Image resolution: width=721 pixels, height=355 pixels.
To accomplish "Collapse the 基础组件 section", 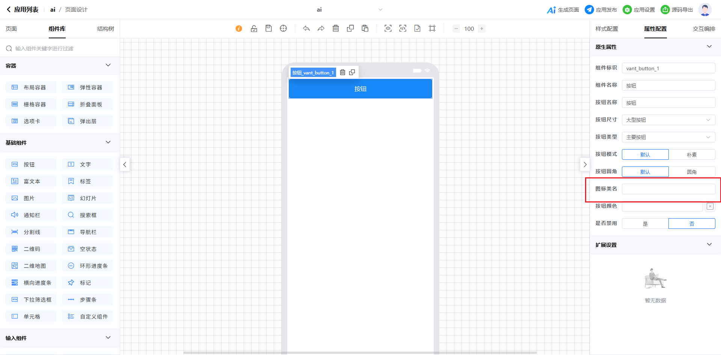I will 108,142.
